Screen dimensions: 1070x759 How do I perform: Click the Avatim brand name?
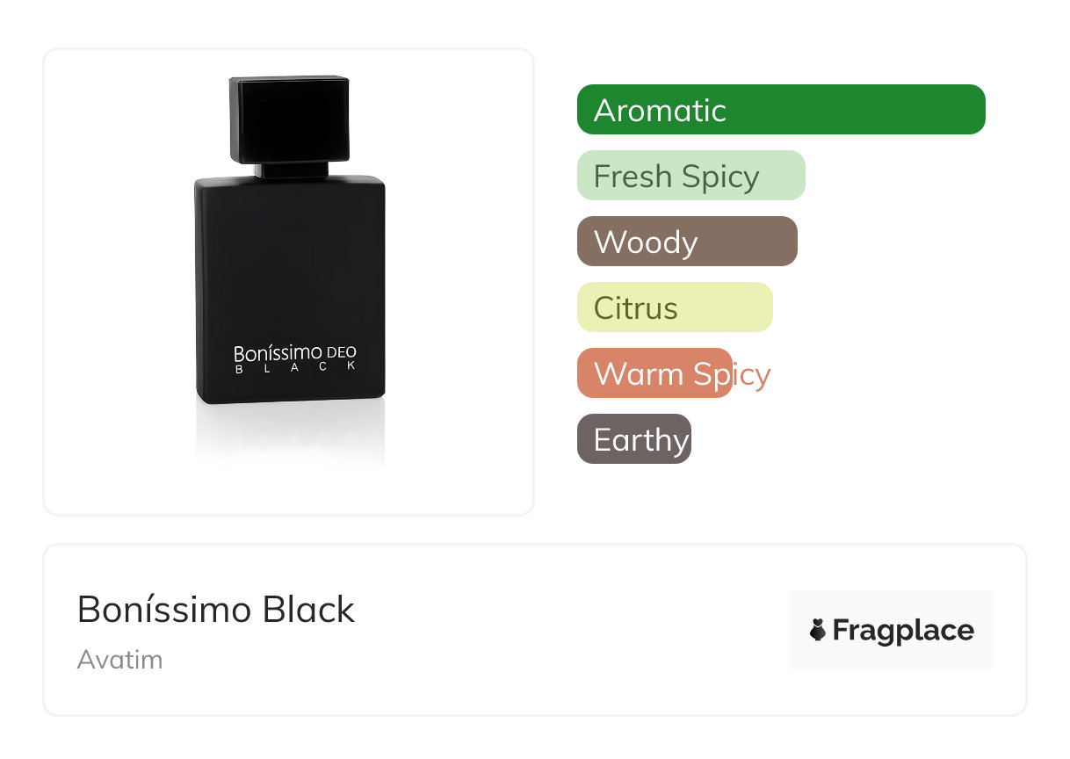(x=119, y=659)
